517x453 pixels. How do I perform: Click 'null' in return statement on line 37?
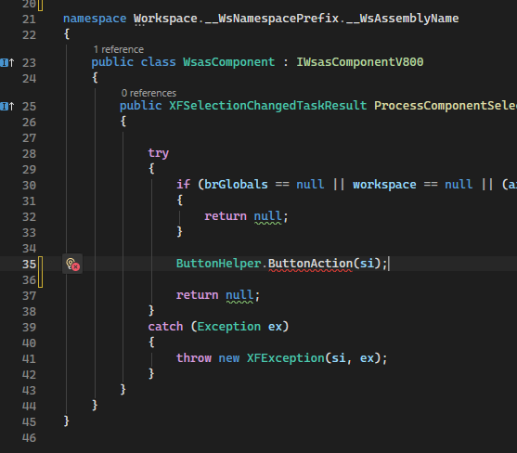click(239, 295)
